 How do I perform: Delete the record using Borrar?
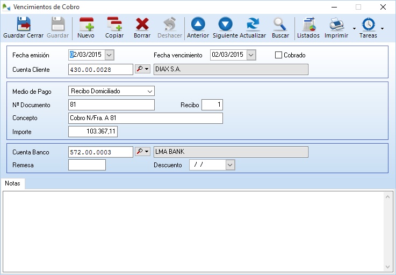(142, 25)
